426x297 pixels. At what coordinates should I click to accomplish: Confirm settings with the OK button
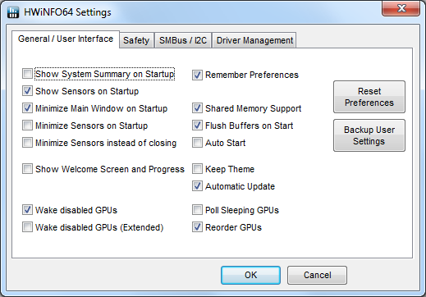(250, 275)
